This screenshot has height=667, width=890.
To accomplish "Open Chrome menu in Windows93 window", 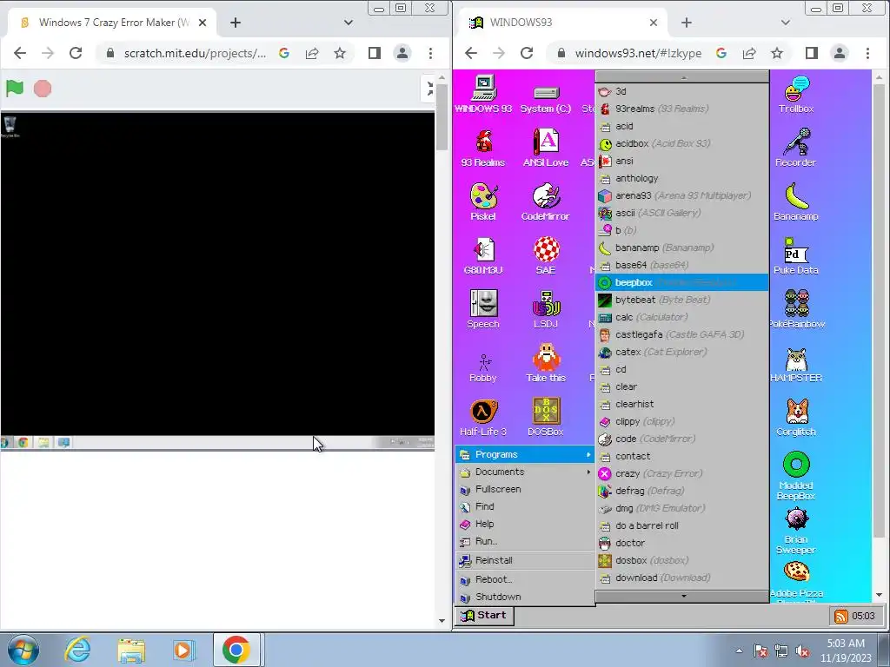I will click(867, 53).
